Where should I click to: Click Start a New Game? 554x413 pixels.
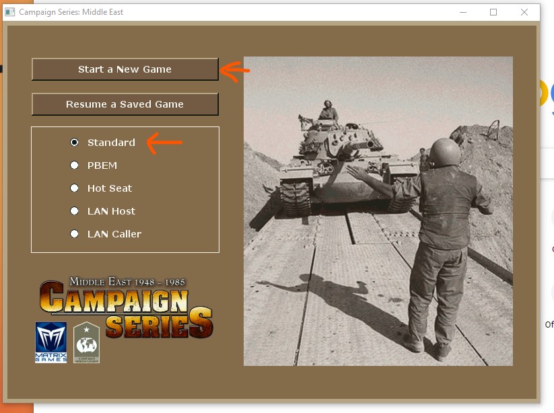coord(125,69)
